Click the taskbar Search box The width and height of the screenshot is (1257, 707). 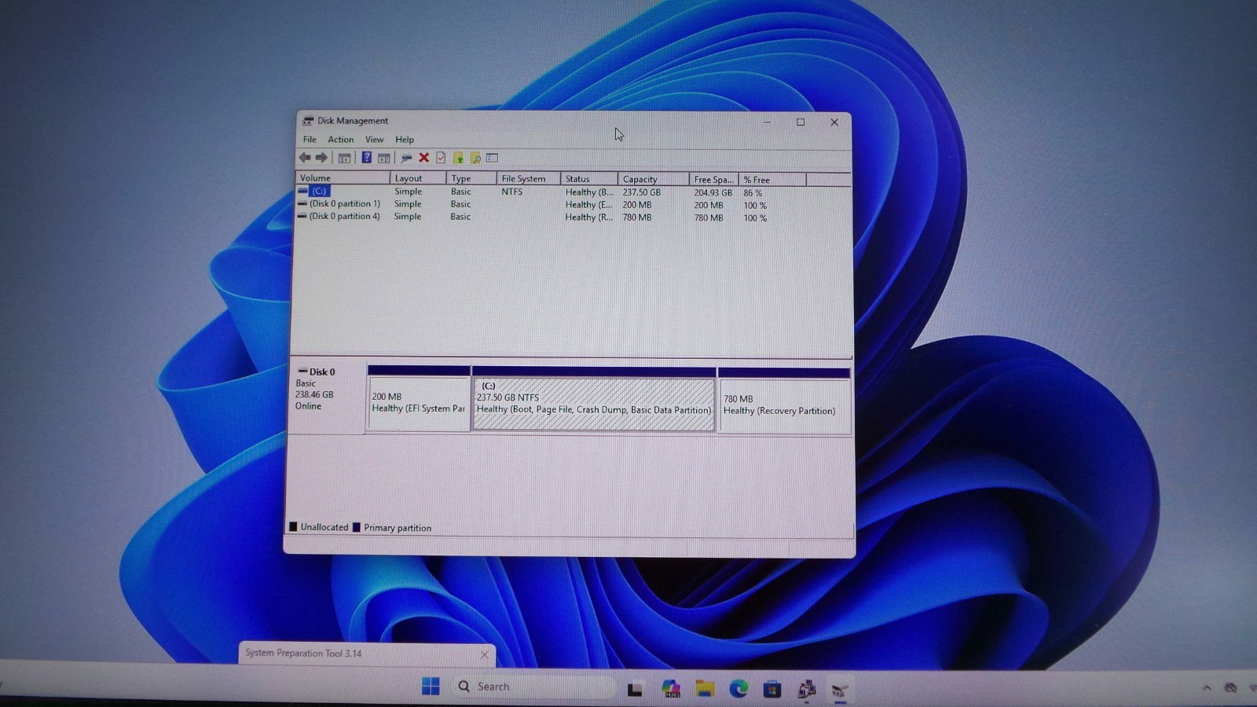pyautogui.click(x=534, y=687)
